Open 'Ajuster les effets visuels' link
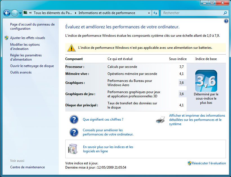This screenshot has height=177, width=231. click(28, 38)
